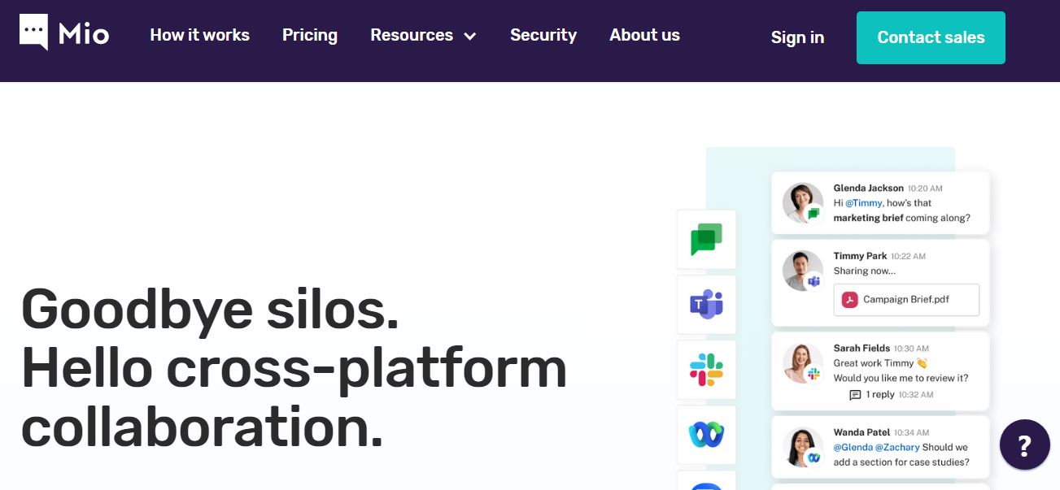Go to the Pricing page
The image size is (1060, 490).
coord(309,35)
